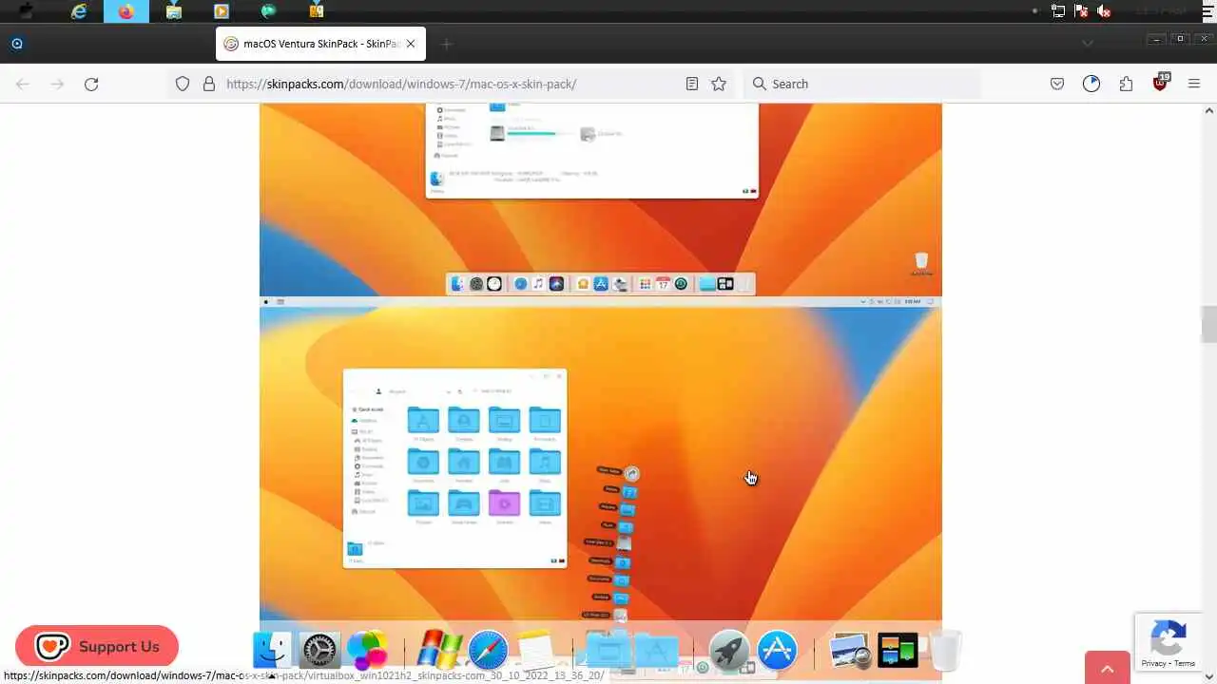The image size is (1217, 684).
Task: Open the Firefox application menu
Action: [x=1194, y=84]
